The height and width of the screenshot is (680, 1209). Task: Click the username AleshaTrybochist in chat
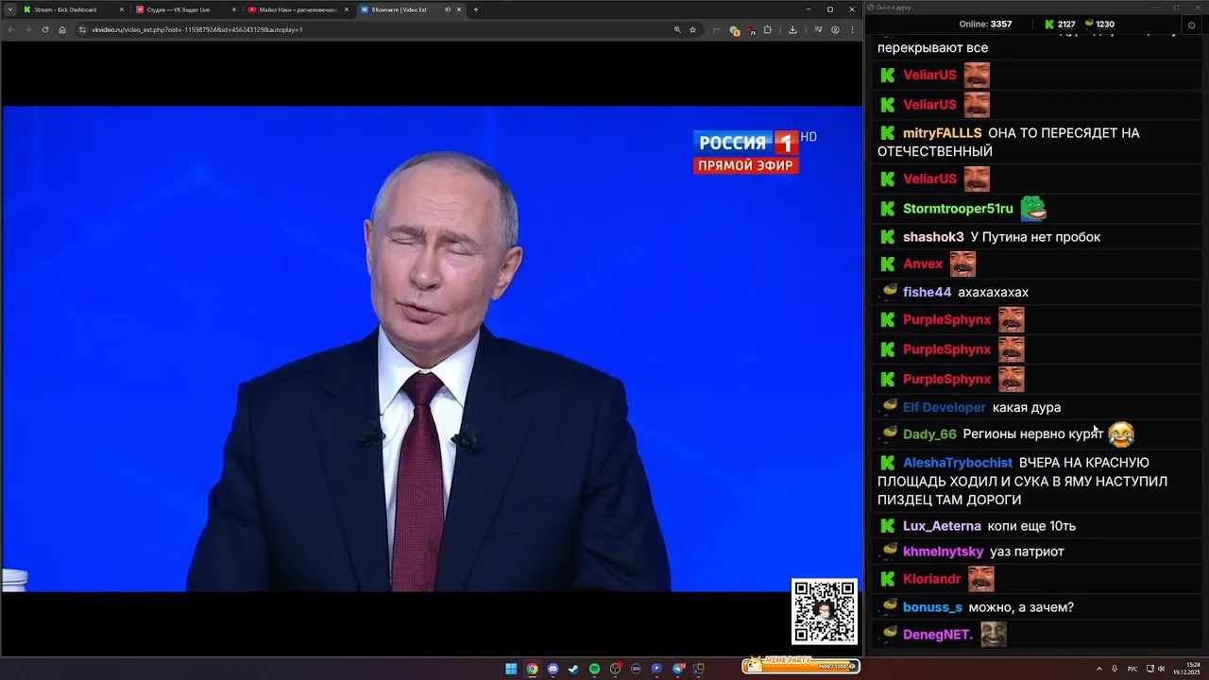958,463
